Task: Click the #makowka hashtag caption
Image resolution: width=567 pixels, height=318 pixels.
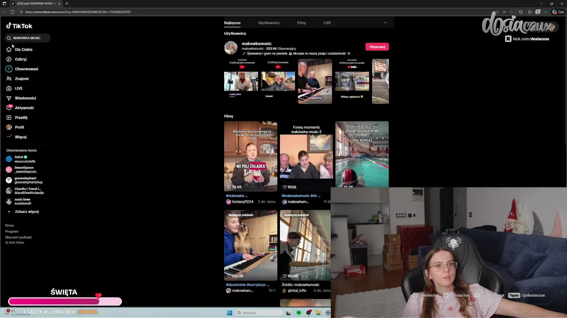Action: [x=237, y=196]
